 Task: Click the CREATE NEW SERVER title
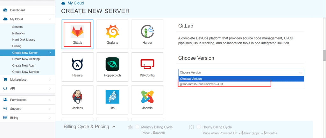tap(96, 11)
